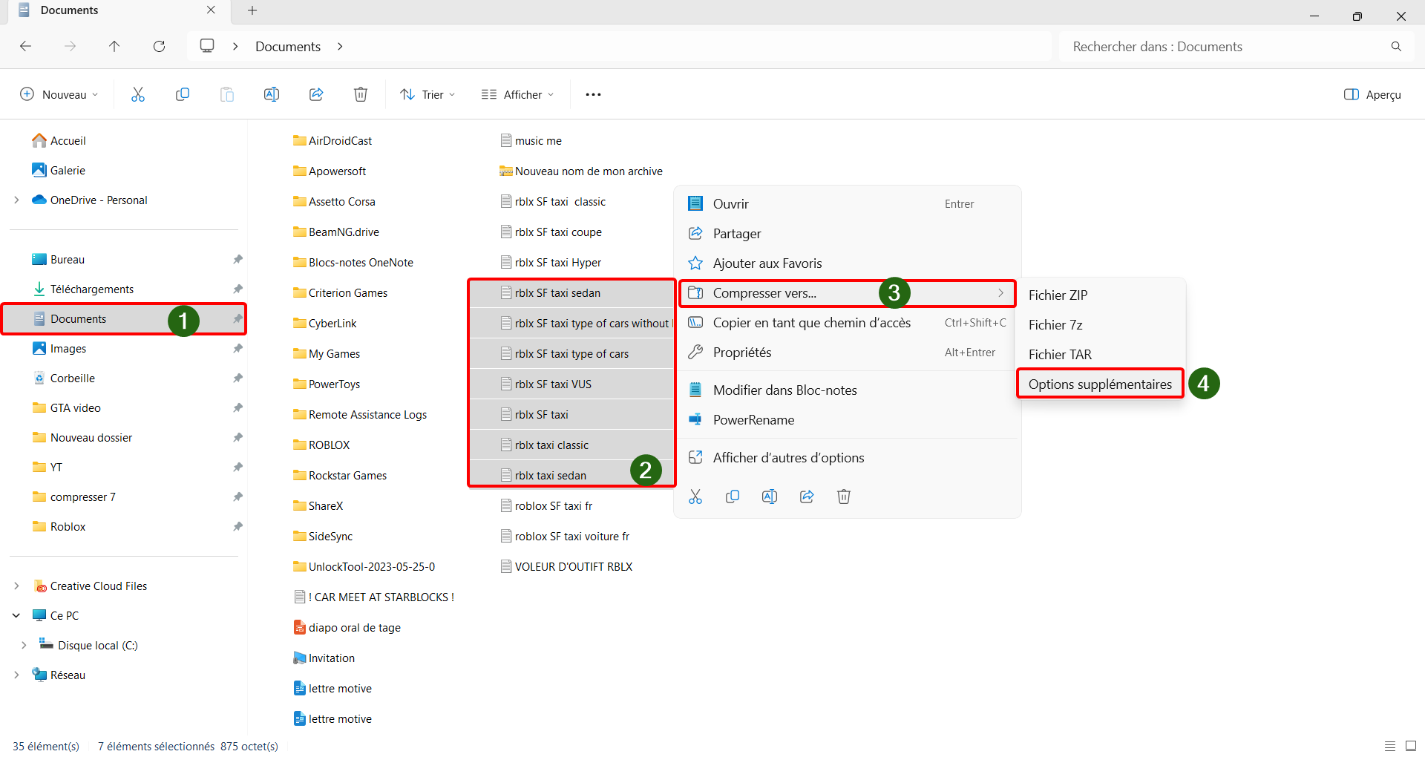Click the PC monitor icon in address bar
The image size is (1425, 757).
[207, 46]
